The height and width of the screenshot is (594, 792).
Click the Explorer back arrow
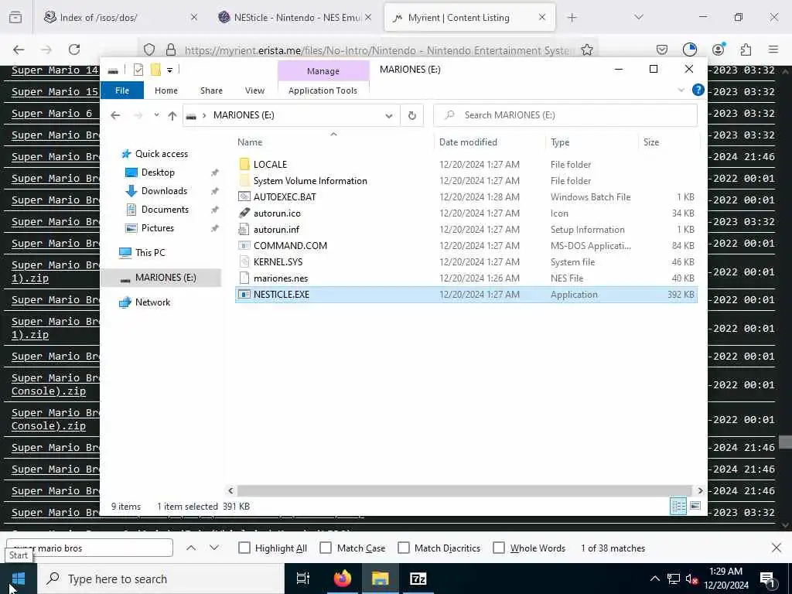(115, 115)
